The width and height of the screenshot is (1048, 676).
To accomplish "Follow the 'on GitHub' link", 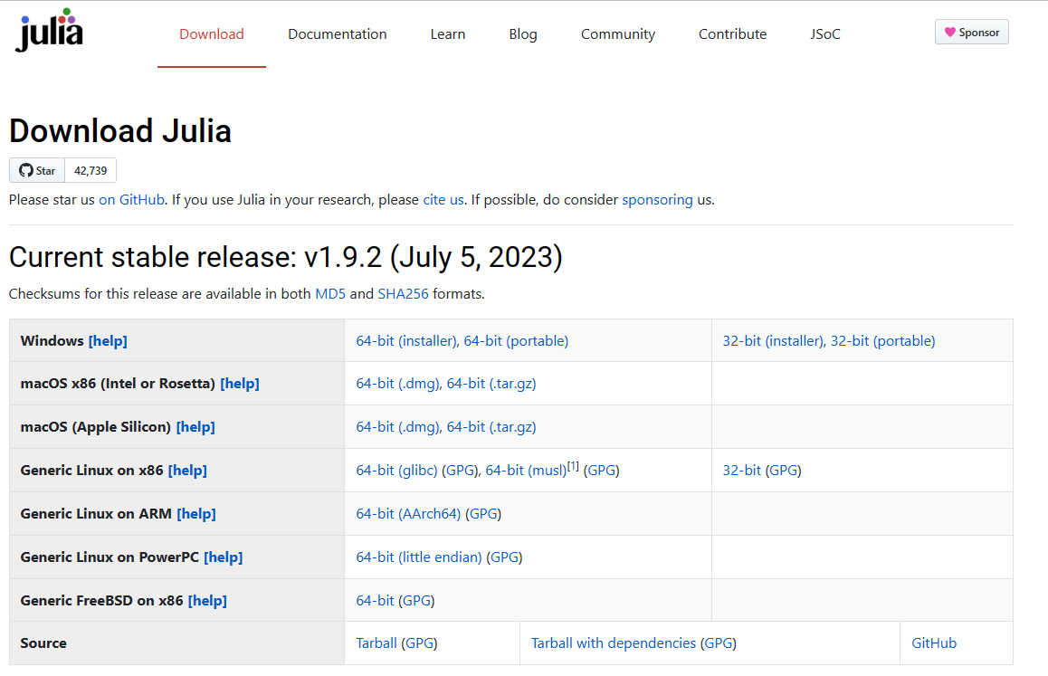I will 131,200.
